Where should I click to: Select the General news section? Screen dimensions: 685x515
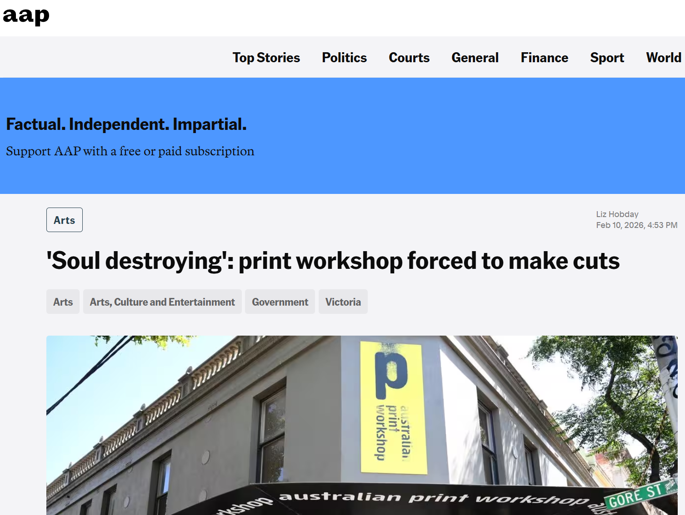pyautogui.click(x=475, y=58)
